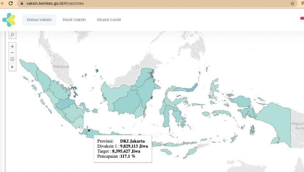Open the red flag language selector
This screenshot has height=172, width=304.
(x=302, y=19)
